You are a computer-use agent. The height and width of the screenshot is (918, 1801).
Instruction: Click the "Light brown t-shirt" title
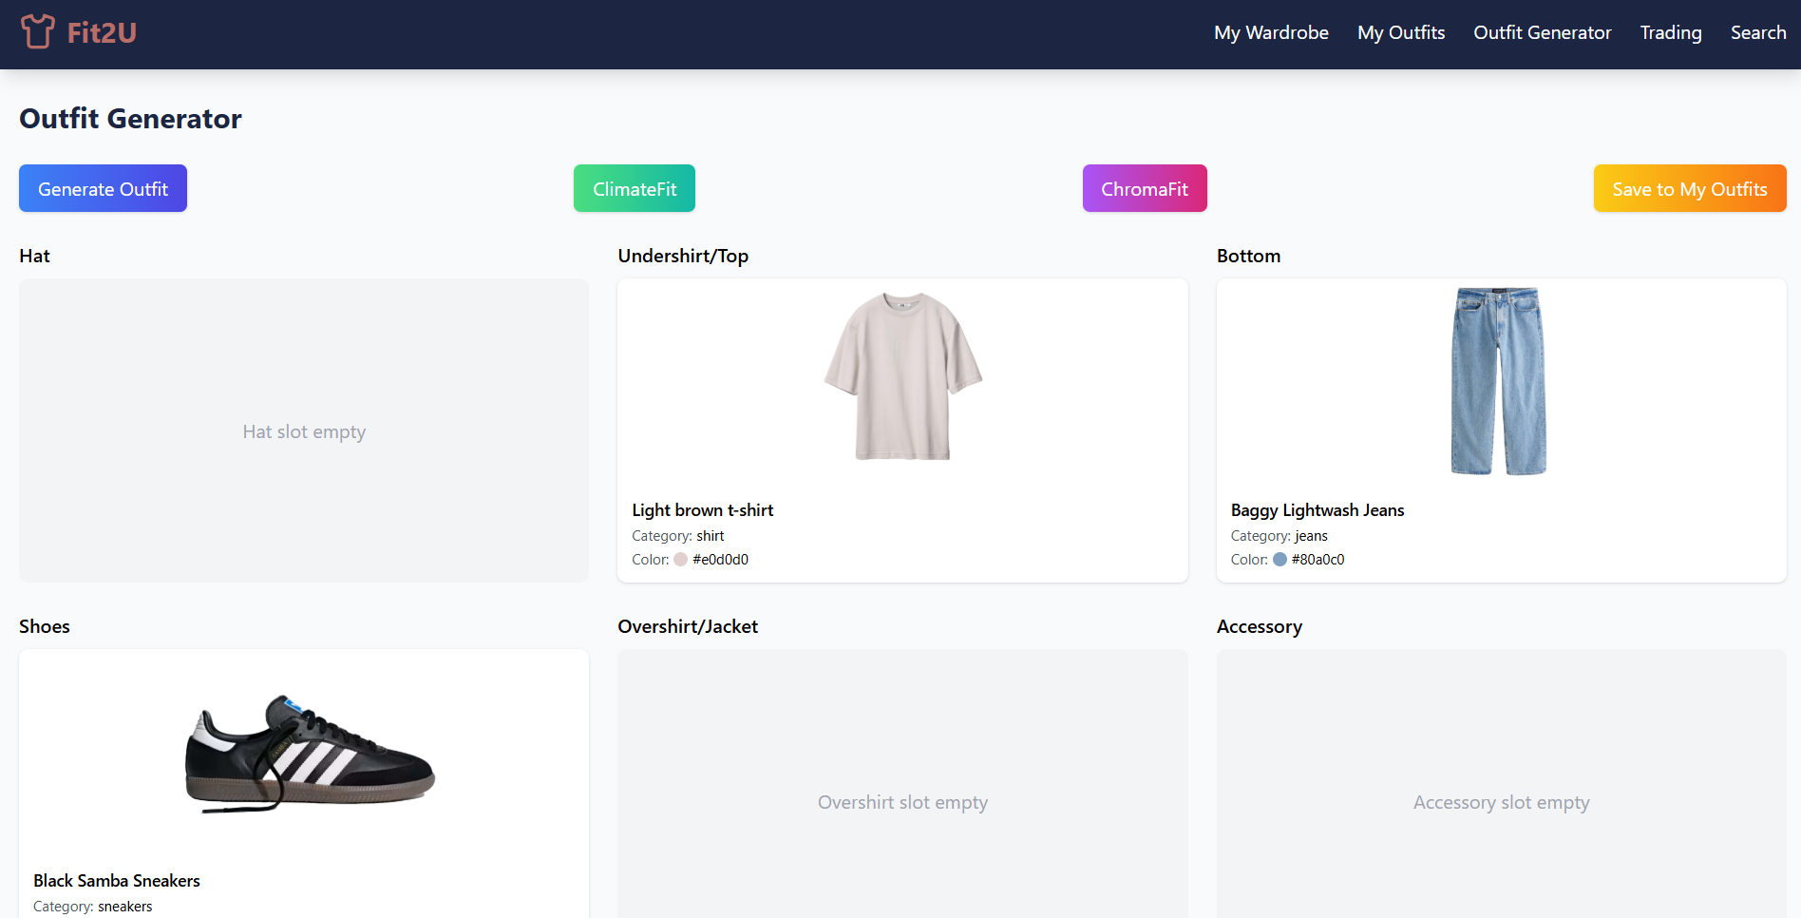[703, 510]
